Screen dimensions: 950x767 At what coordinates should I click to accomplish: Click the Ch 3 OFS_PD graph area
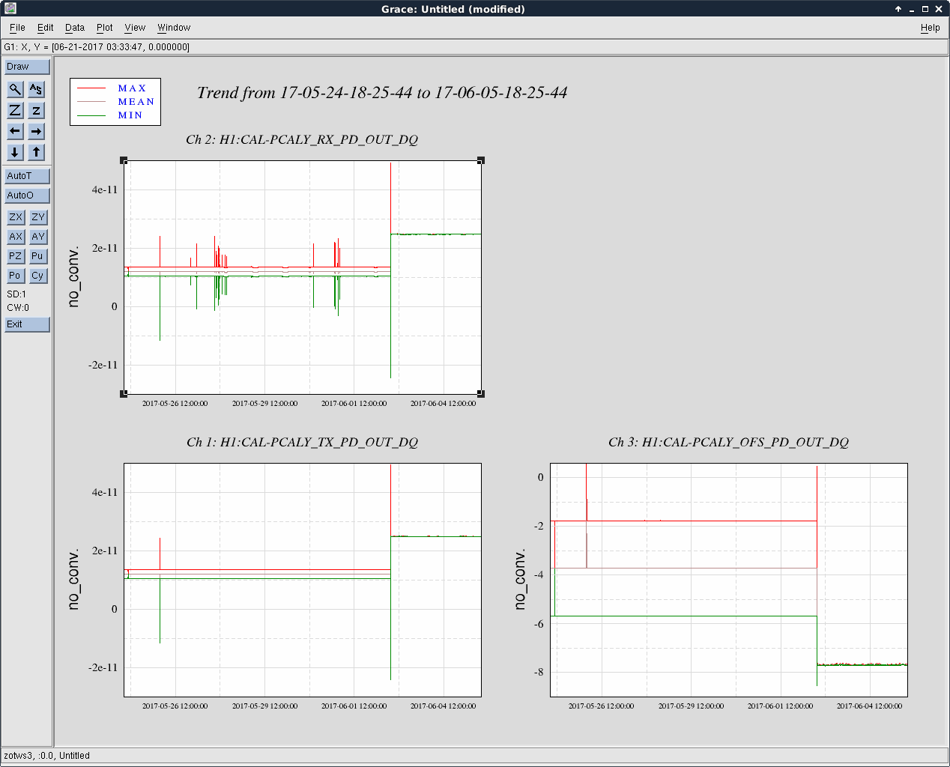click(729, 580)
